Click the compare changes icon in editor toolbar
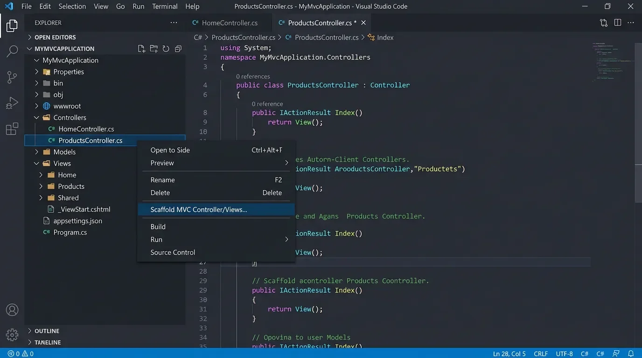The image size is (642, 358). [604, 22]
